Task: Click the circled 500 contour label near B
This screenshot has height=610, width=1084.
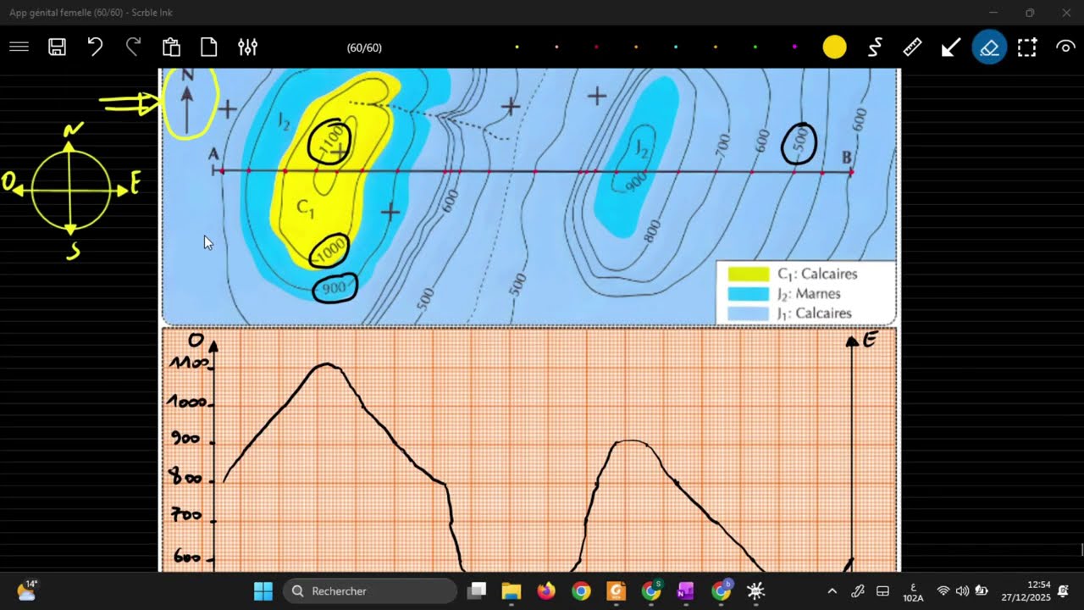Action: [799, 144]
